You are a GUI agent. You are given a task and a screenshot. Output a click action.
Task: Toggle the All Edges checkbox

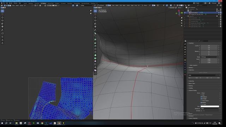[201, 99]
